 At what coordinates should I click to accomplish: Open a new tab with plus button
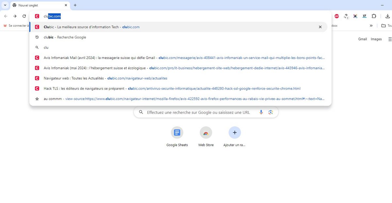click(75, 5)
